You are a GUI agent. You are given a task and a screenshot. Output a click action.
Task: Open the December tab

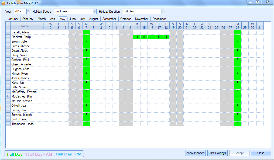(159, 19)
